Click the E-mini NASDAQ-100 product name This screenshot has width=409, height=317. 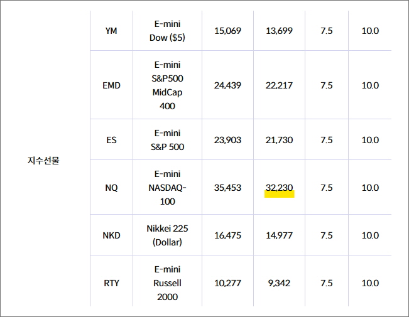(x=167, y=188)
